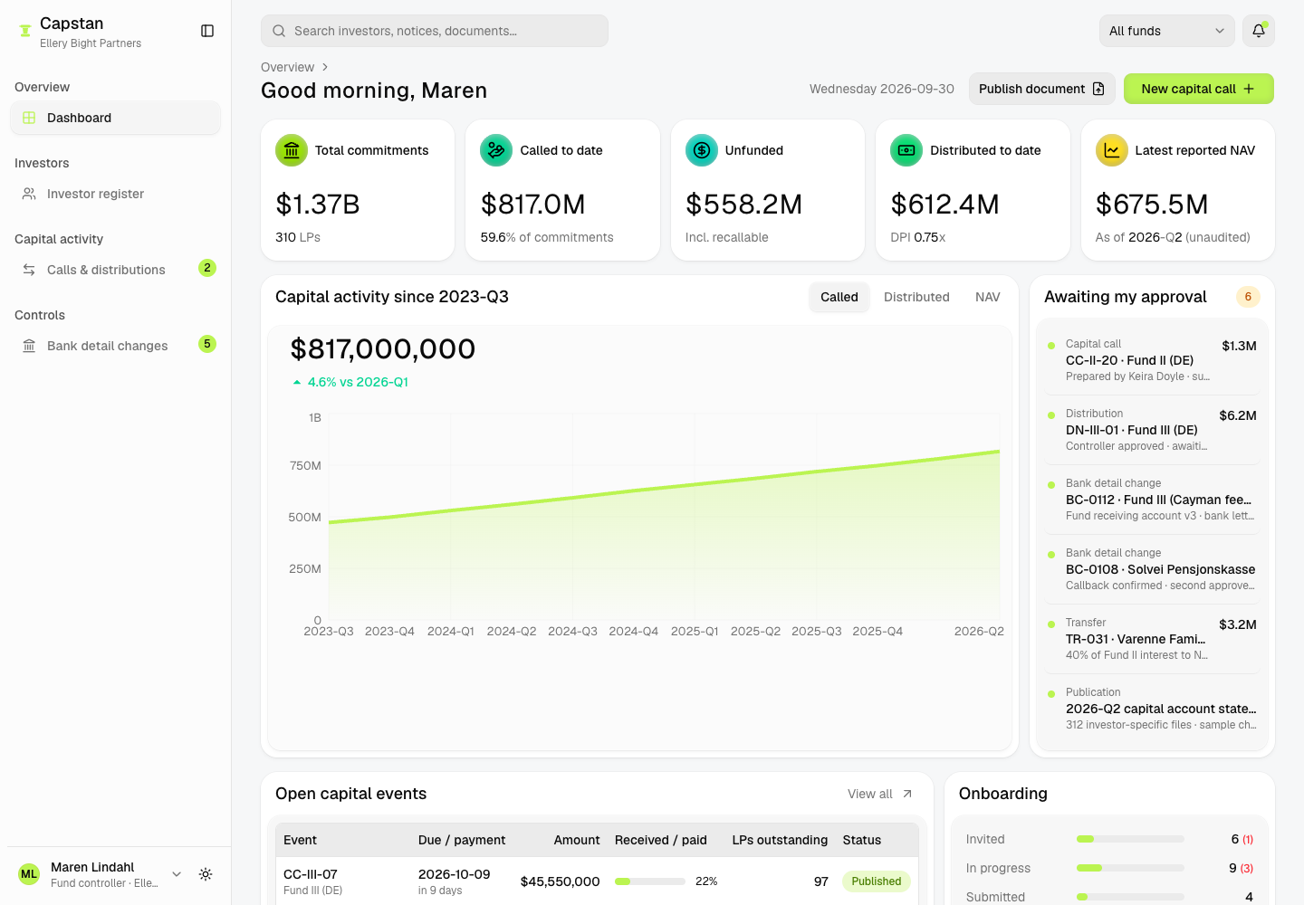Open Dashboard in the sidebar

tap(115, 118)
